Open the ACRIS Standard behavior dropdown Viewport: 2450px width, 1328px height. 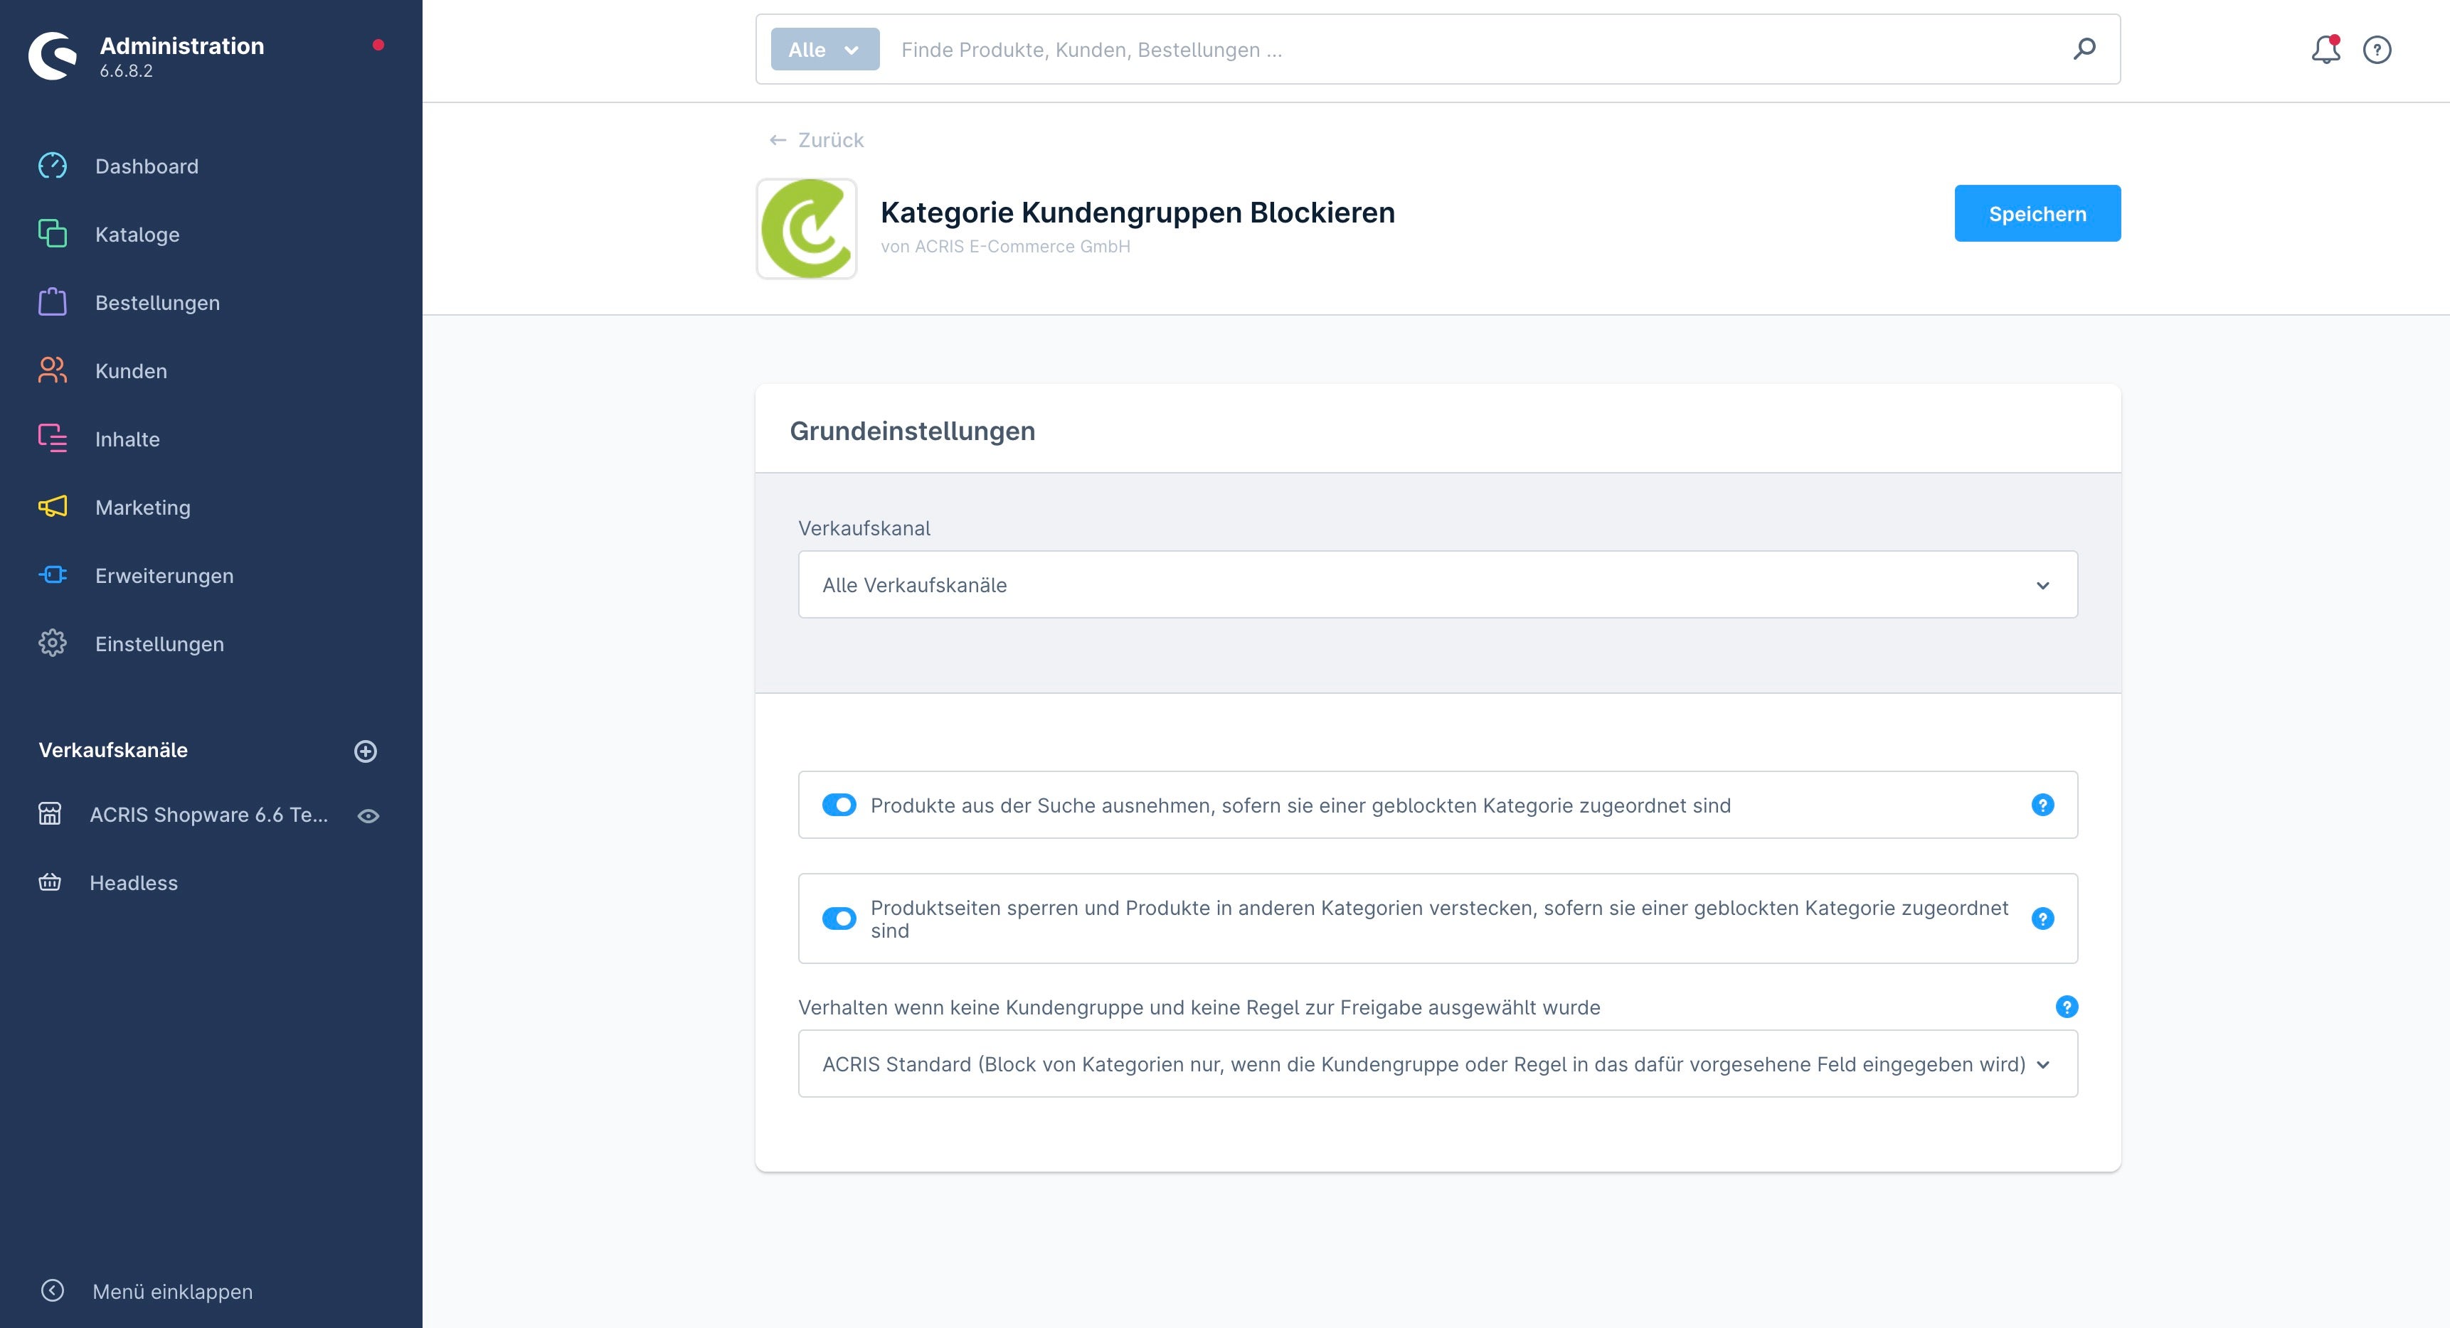(1437, 1064)
